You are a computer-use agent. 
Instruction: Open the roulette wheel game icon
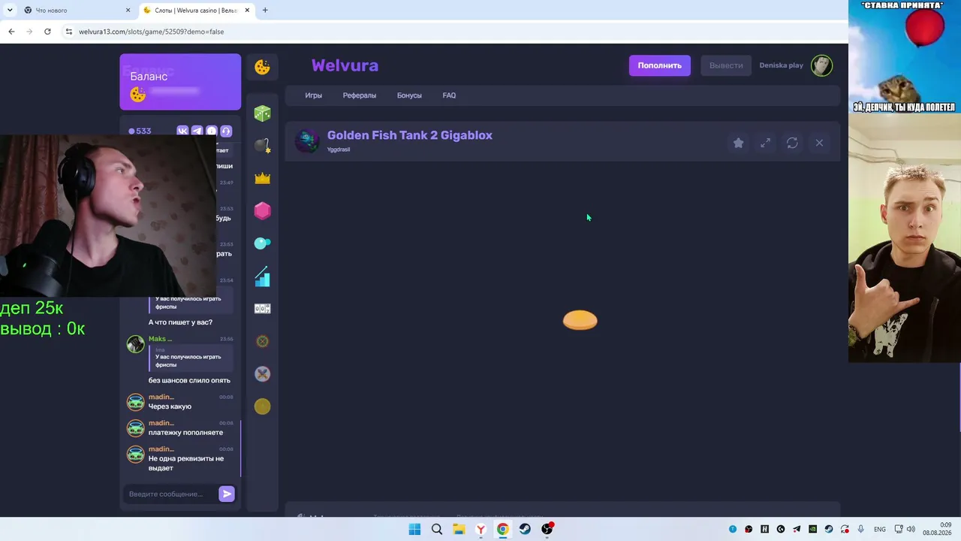click(x=262, y=341)
